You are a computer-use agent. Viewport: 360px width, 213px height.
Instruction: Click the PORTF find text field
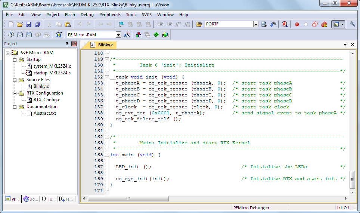229,24
